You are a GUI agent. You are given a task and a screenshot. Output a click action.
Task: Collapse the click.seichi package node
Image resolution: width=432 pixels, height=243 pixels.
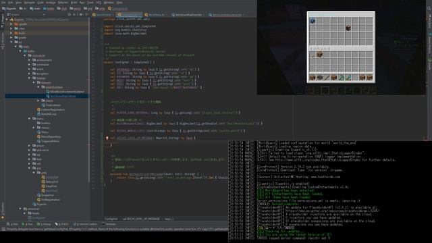25,55
